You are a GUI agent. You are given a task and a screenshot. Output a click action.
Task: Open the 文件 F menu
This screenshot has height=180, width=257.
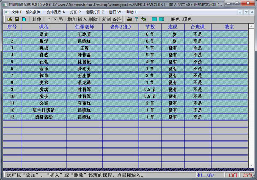[x=16, y=12]
